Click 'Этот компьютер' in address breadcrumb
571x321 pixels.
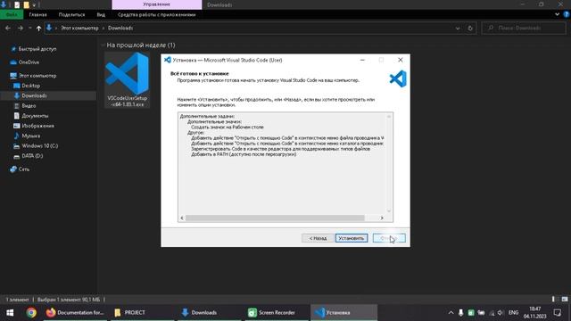[x=79, y=28]
